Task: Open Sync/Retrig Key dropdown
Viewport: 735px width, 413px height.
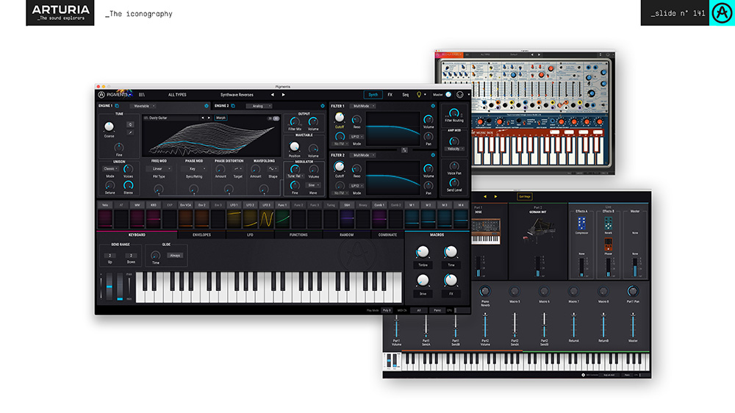Action: (195, 168)
